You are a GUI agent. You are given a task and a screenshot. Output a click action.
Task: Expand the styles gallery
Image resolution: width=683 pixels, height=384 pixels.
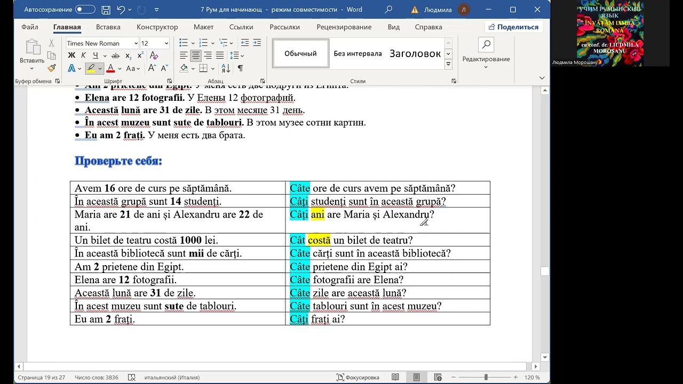click(x=448, y=64)
